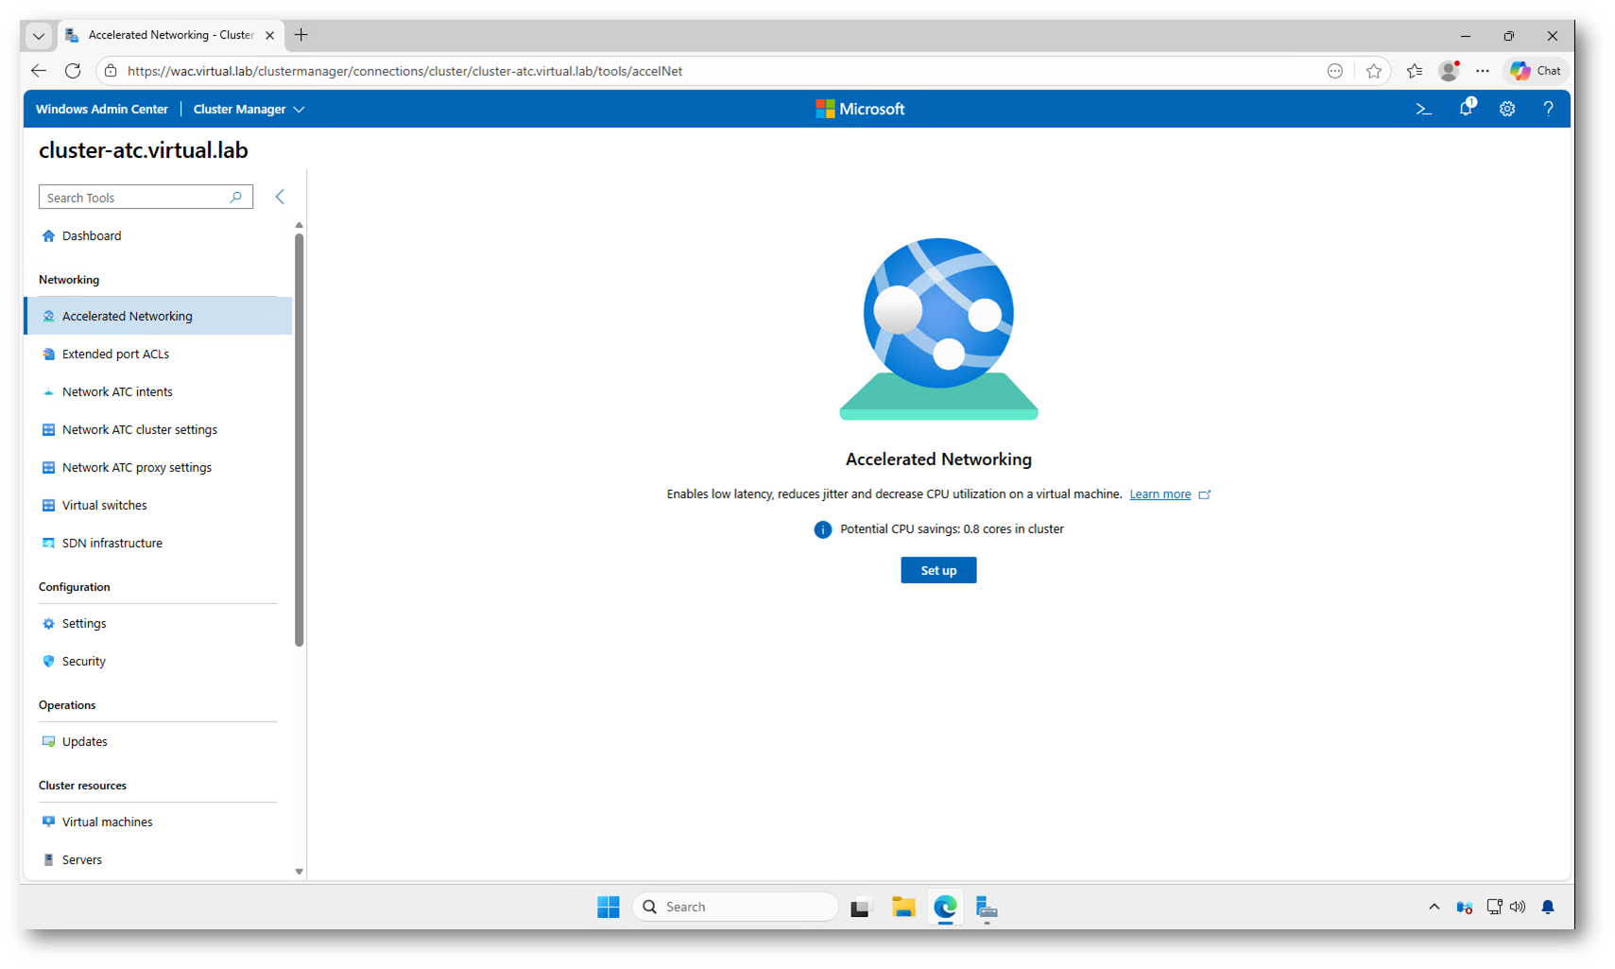The height and width of the screenshot is (969, 1615).
Task: Click the Servers icon in sidebar
Action: pos(48,859)
